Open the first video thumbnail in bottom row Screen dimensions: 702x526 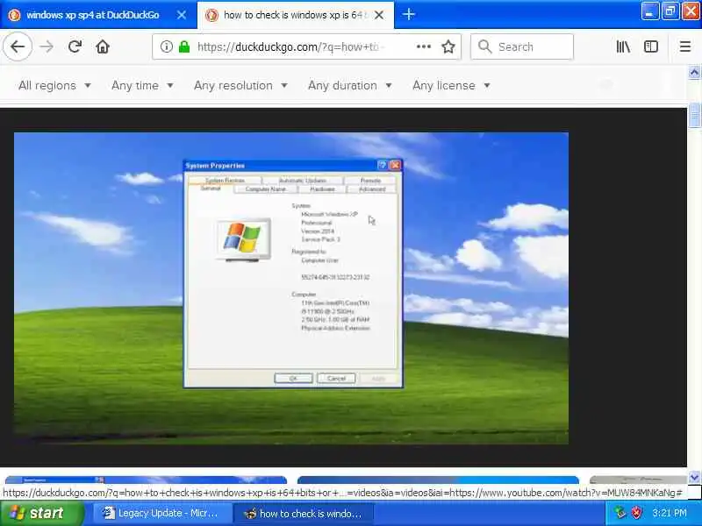[x=146, y=480]
